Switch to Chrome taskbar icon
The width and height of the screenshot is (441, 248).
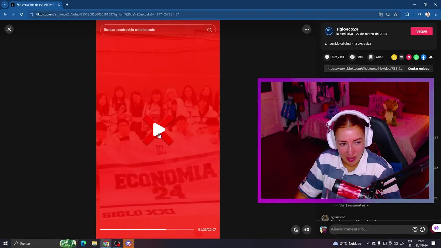click(106, 244)
